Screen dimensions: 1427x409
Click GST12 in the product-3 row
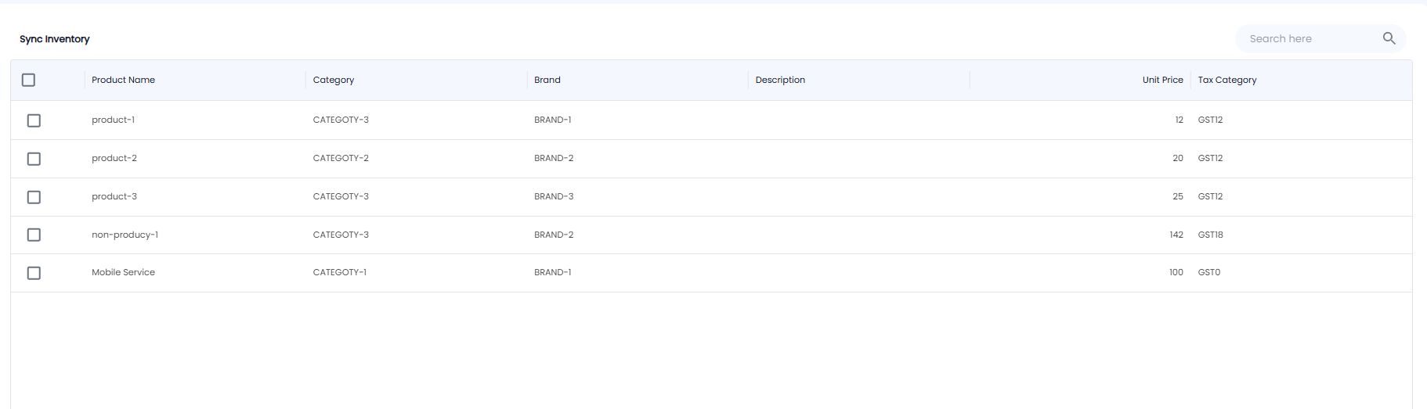click(x=1210, y=196)
